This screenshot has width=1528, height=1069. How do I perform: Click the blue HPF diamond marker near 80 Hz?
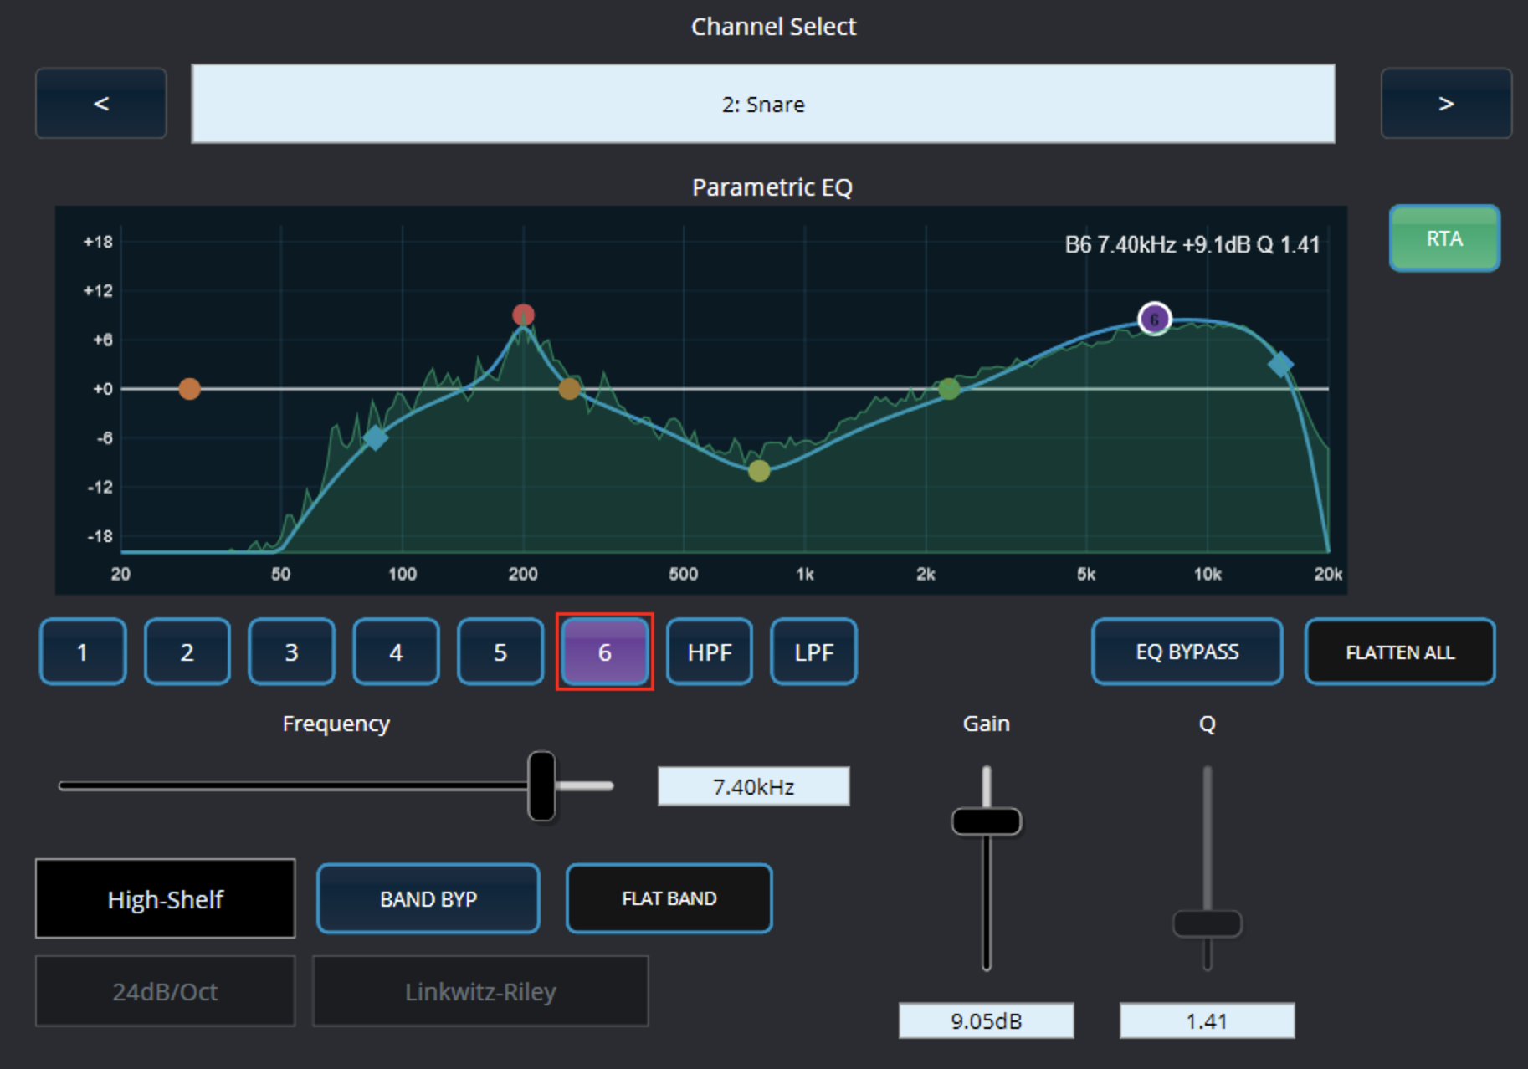coord(375,437)
